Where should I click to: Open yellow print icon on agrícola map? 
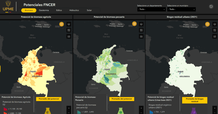[61, 24]
